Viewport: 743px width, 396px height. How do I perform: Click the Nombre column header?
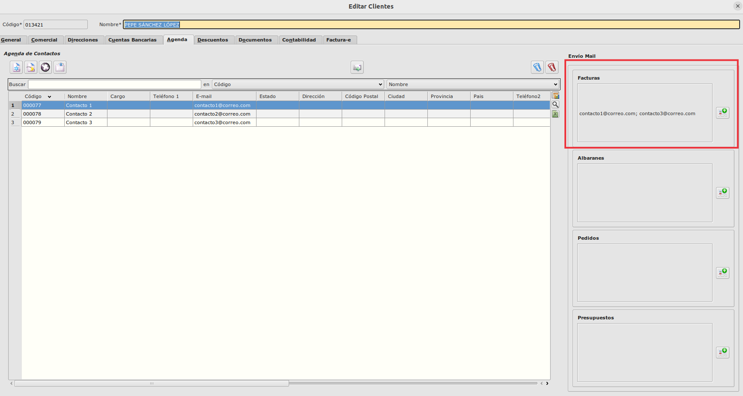pos(86,96)
